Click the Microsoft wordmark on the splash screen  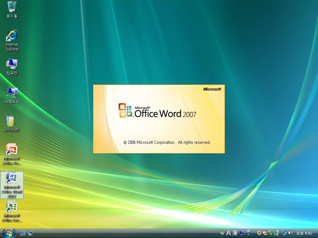pos(212,89)
